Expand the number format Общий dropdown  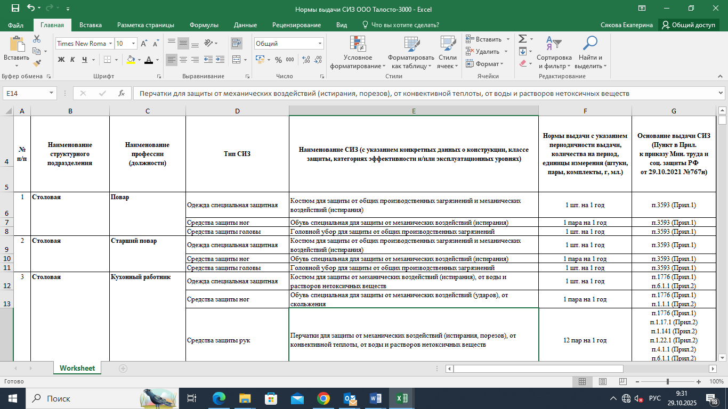click(x=320, y=44)
